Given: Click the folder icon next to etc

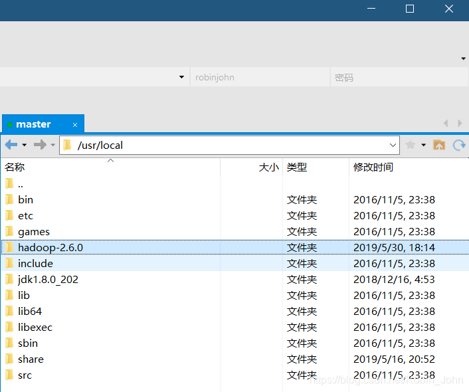Looking at the screenshot, I should pos(9,215).
